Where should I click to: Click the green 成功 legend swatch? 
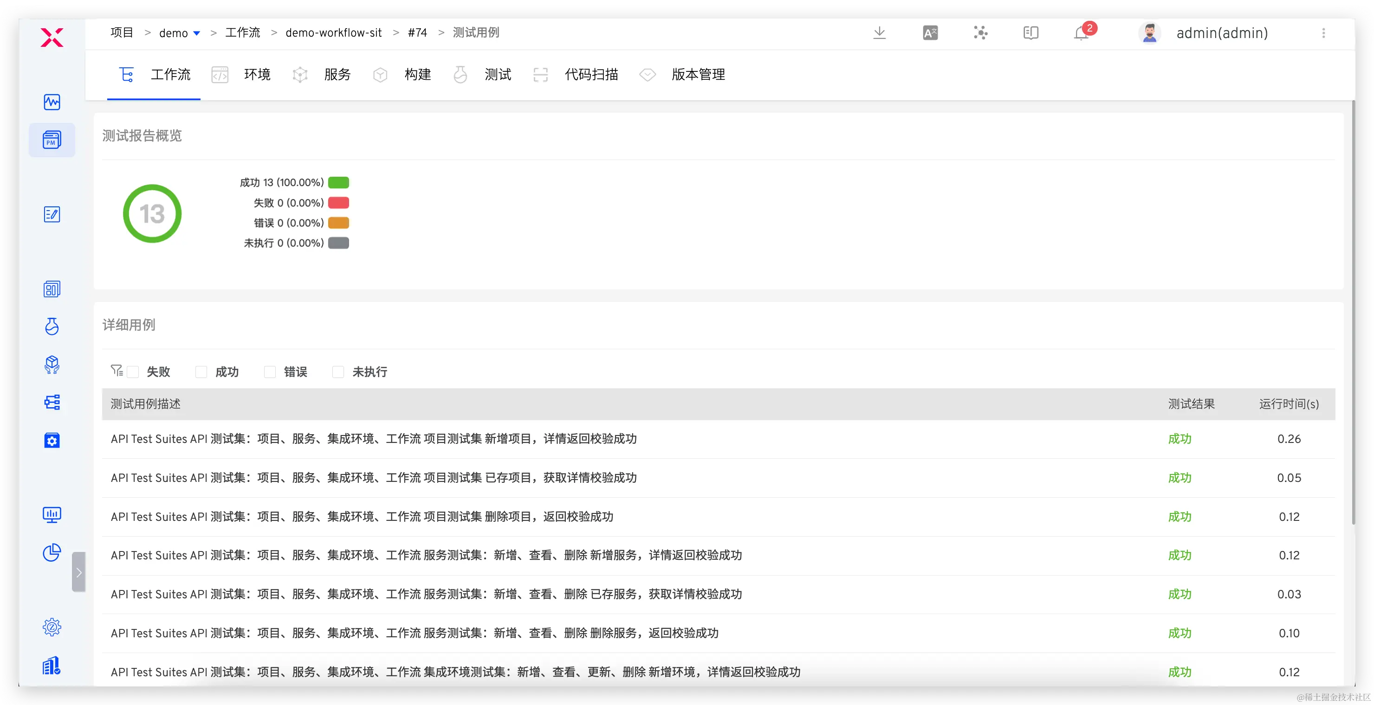pyautogui.click(x=338, y=183)
